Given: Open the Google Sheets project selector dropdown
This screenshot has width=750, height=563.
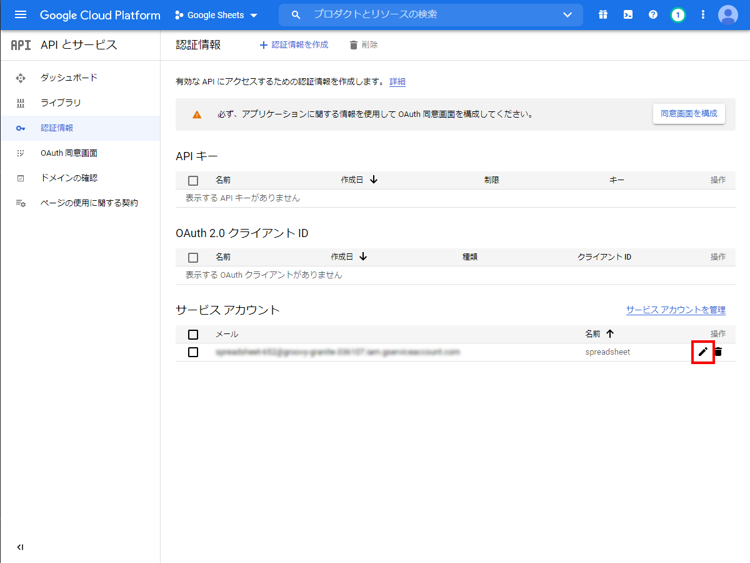Looking at the screenshot, I should pos(216,15).
